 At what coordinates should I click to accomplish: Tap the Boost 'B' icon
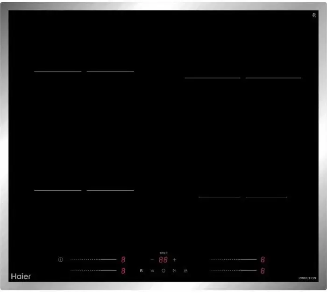coord(141,271)
